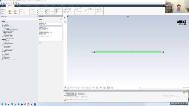Click the mesh Quality icon
The image size is (189, 106).
(15, 11)
